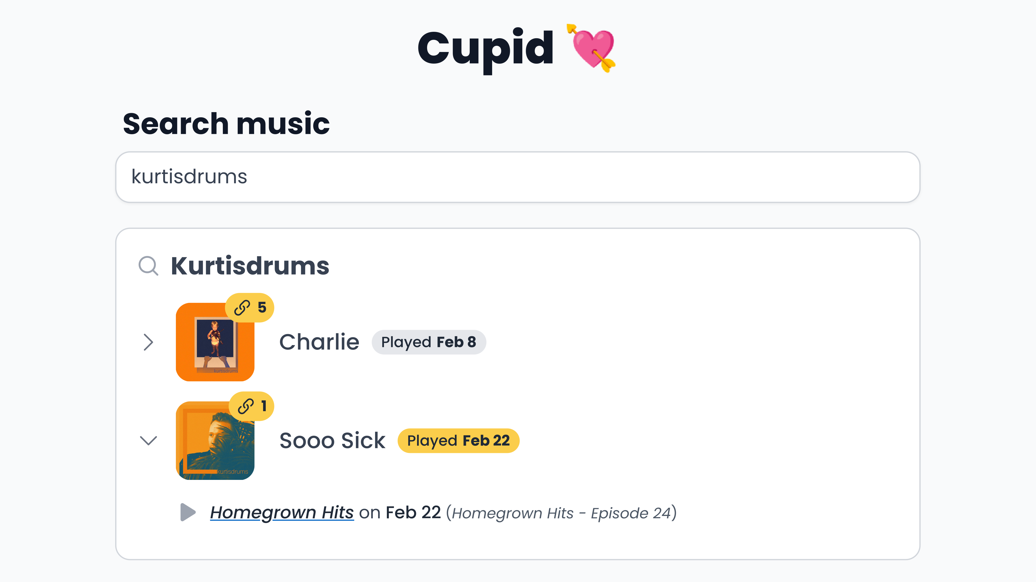This screenshot has width=1036, height=582.
Task: Click the Kurtisdrums artist heading
Action: [250, 266]
